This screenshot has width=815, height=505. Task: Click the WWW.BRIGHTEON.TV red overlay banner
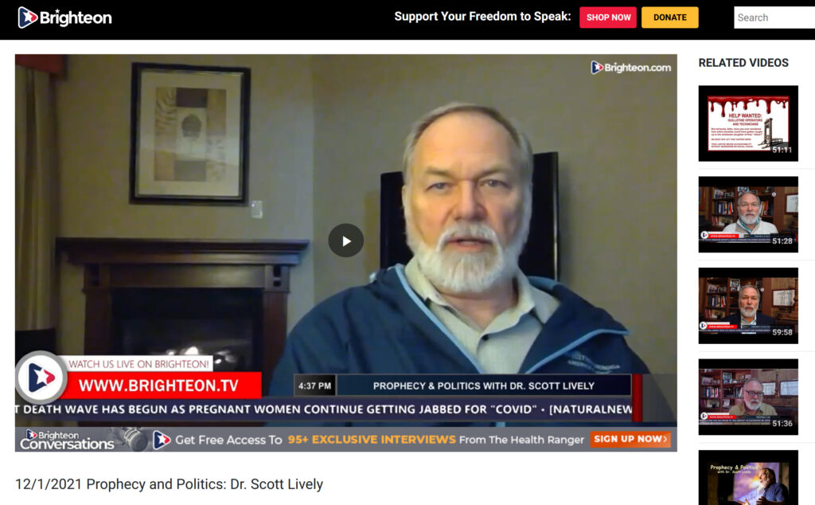(x=158, y=386)
